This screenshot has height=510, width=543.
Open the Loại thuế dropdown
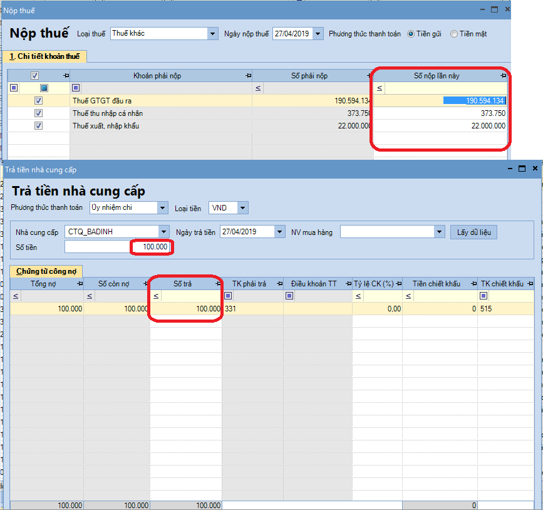click(x=212, y=34)
